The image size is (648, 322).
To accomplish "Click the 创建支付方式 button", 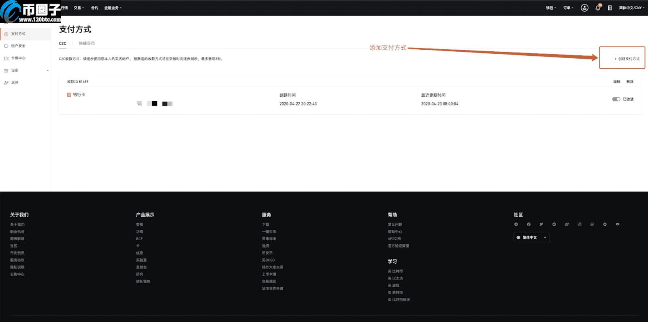I will [627, 59].
